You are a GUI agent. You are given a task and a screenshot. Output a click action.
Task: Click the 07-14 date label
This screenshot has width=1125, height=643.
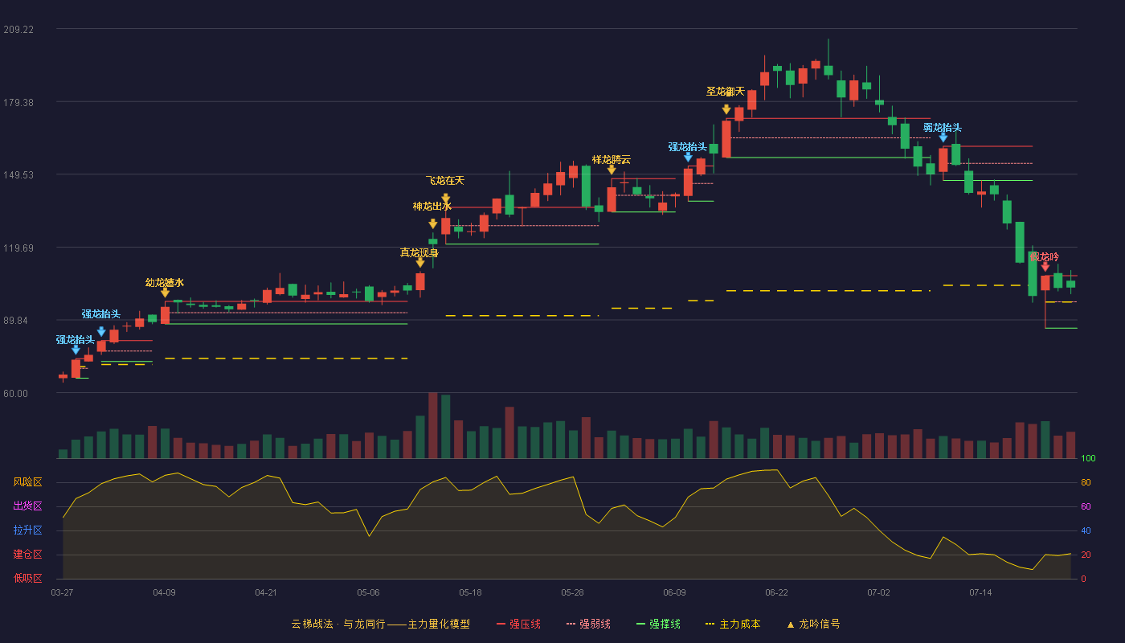pos(980,592)
